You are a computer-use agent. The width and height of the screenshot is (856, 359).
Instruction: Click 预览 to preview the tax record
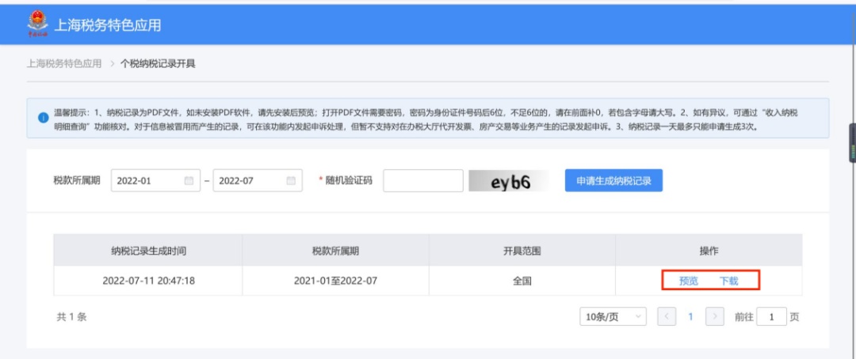coord(689,281)
